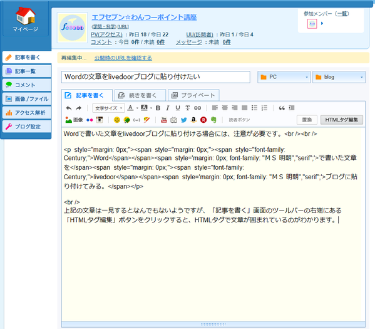Align text to the left
Screen dimensions: 375x329
[215, 108]
